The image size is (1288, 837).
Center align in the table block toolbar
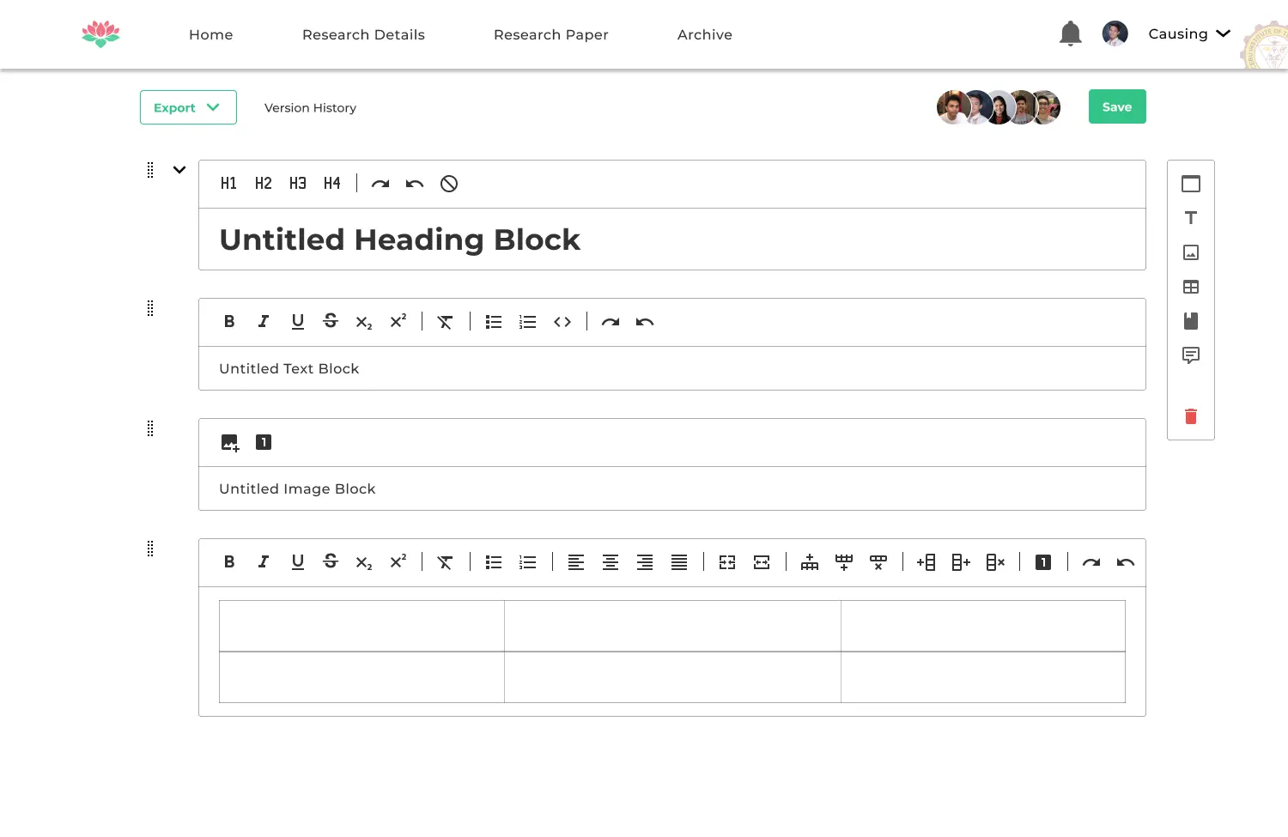(611, 562)
